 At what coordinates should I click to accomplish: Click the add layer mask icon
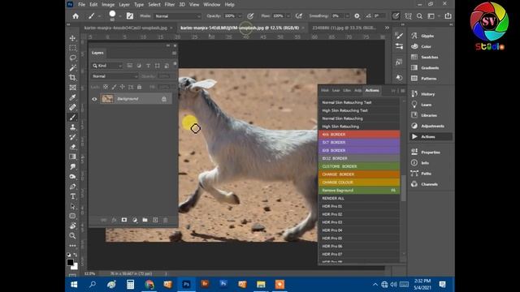pos(124,220)
